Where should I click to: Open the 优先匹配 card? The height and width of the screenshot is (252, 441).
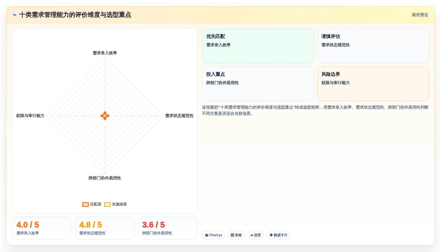pos(258,46)
